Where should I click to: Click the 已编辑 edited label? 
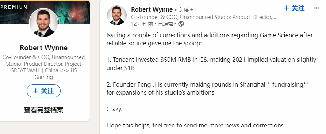165,24
